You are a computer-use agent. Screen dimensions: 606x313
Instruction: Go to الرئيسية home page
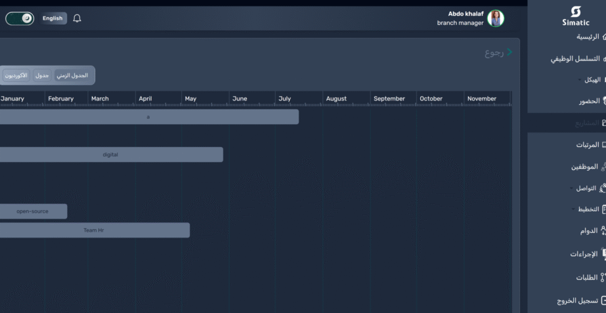click(588, 37)
